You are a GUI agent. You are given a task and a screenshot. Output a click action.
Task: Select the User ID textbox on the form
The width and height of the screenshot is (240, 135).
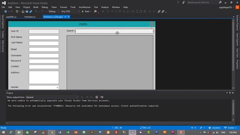pos(44,31)
